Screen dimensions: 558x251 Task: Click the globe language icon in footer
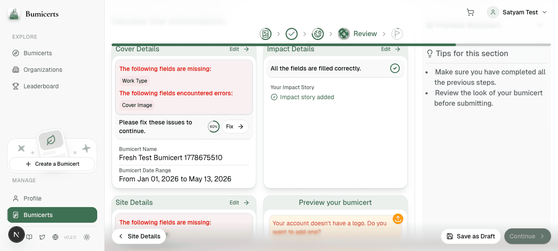(55, 237)
